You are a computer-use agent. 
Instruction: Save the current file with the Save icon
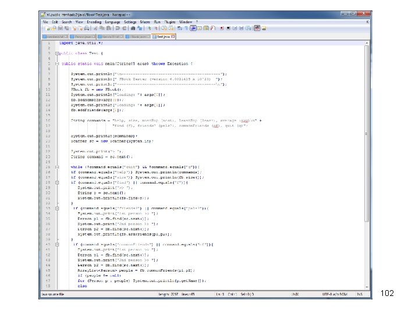[60, 28]
